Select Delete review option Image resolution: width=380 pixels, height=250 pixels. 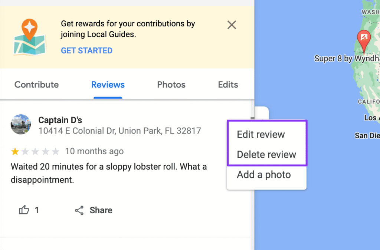point(266,154)
